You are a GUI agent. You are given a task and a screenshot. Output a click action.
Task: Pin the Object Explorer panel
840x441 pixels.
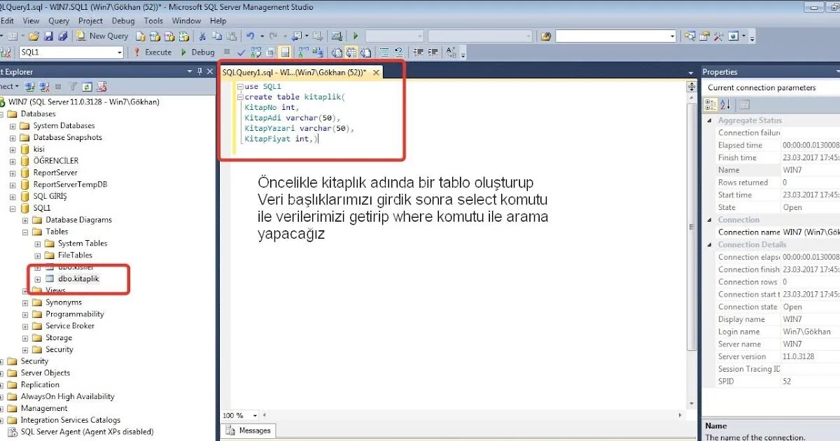click(198, 71)
